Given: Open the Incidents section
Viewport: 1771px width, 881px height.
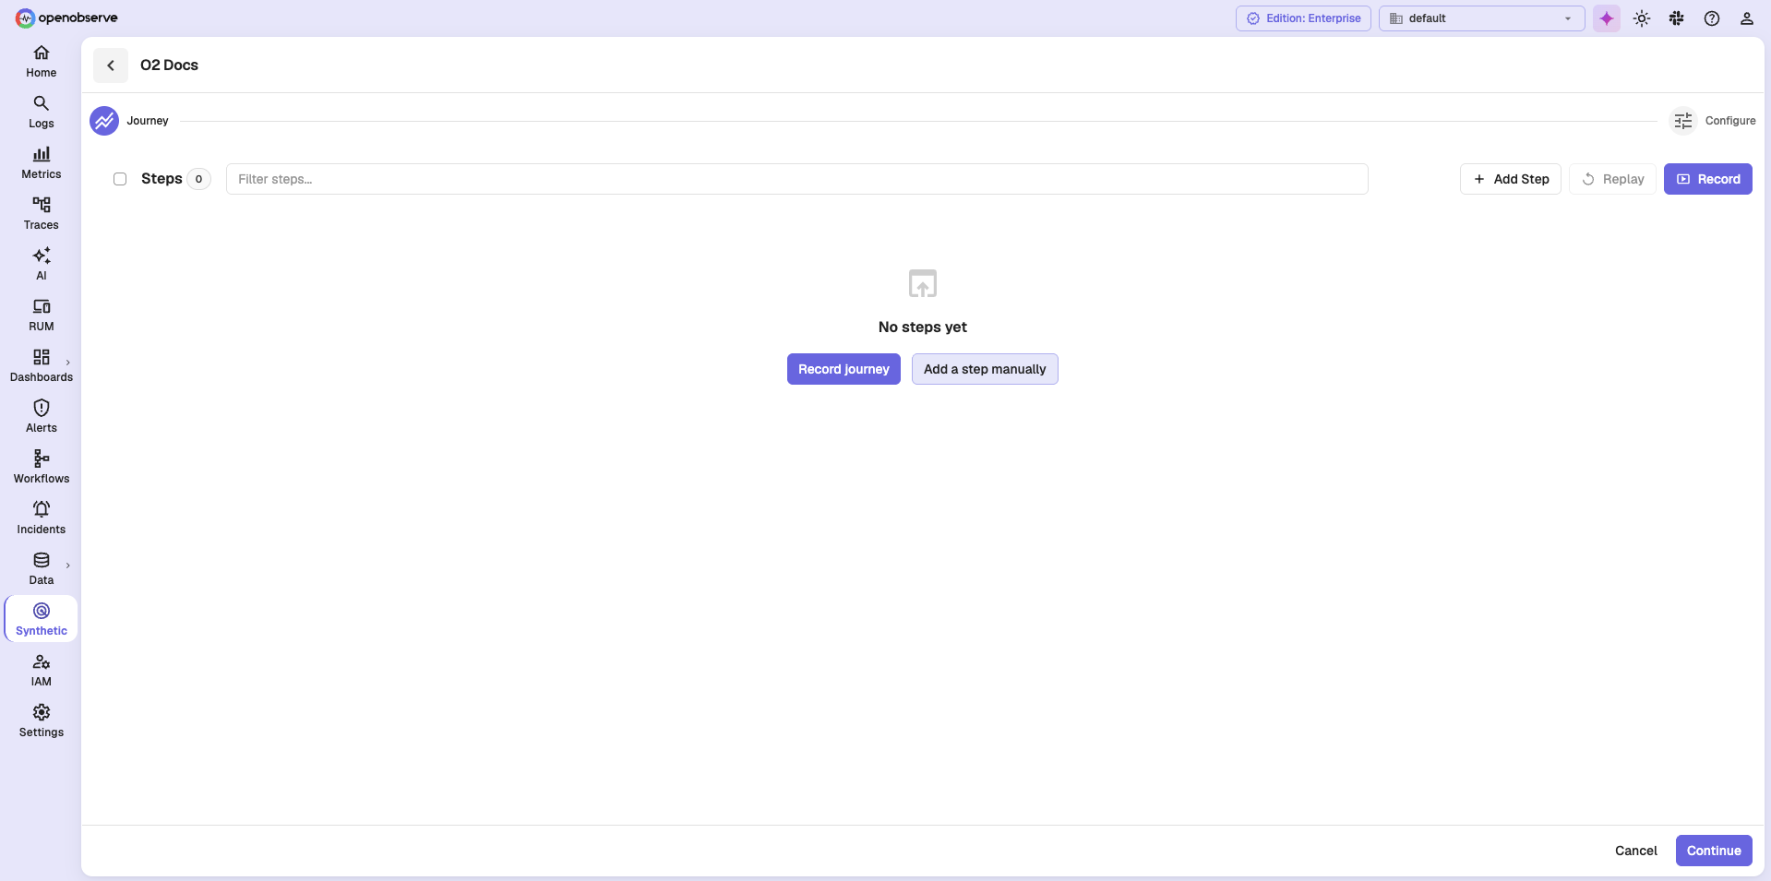Looking at the screenshot, I should [x=41, y=518].
